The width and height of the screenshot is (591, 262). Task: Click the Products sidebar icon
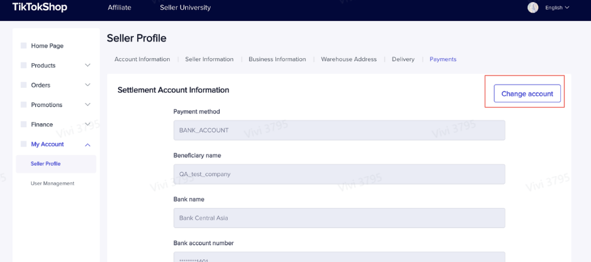click(24, 65)
